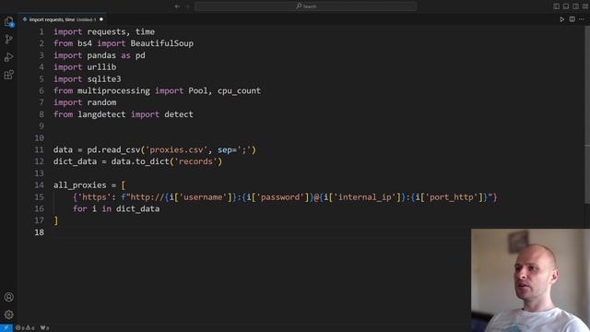Viewport: 590px width, 332px height.
Task: Click the 'username' string on line 15
Action: (x=203, y=197)
